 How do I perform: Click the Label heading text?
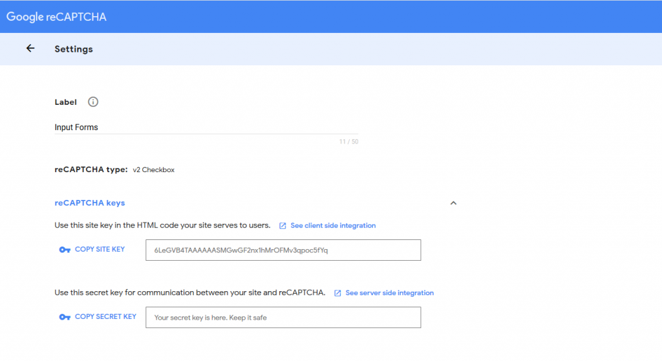(65, 102)
